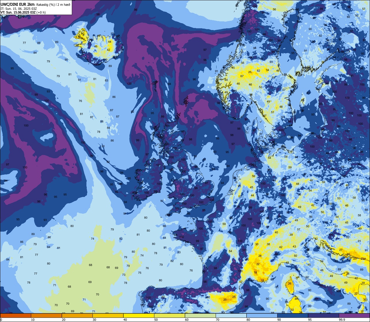Click the humidity value '75' west of France
Screen dimensions: 370x322
pyautogui.click(x=140, y=273)
